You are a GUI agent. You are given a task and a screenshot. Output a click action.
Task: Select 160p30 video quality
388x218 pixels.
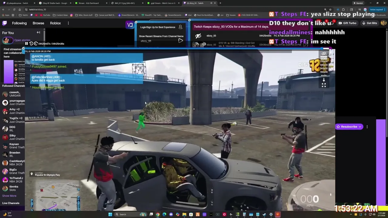[324, 72]
